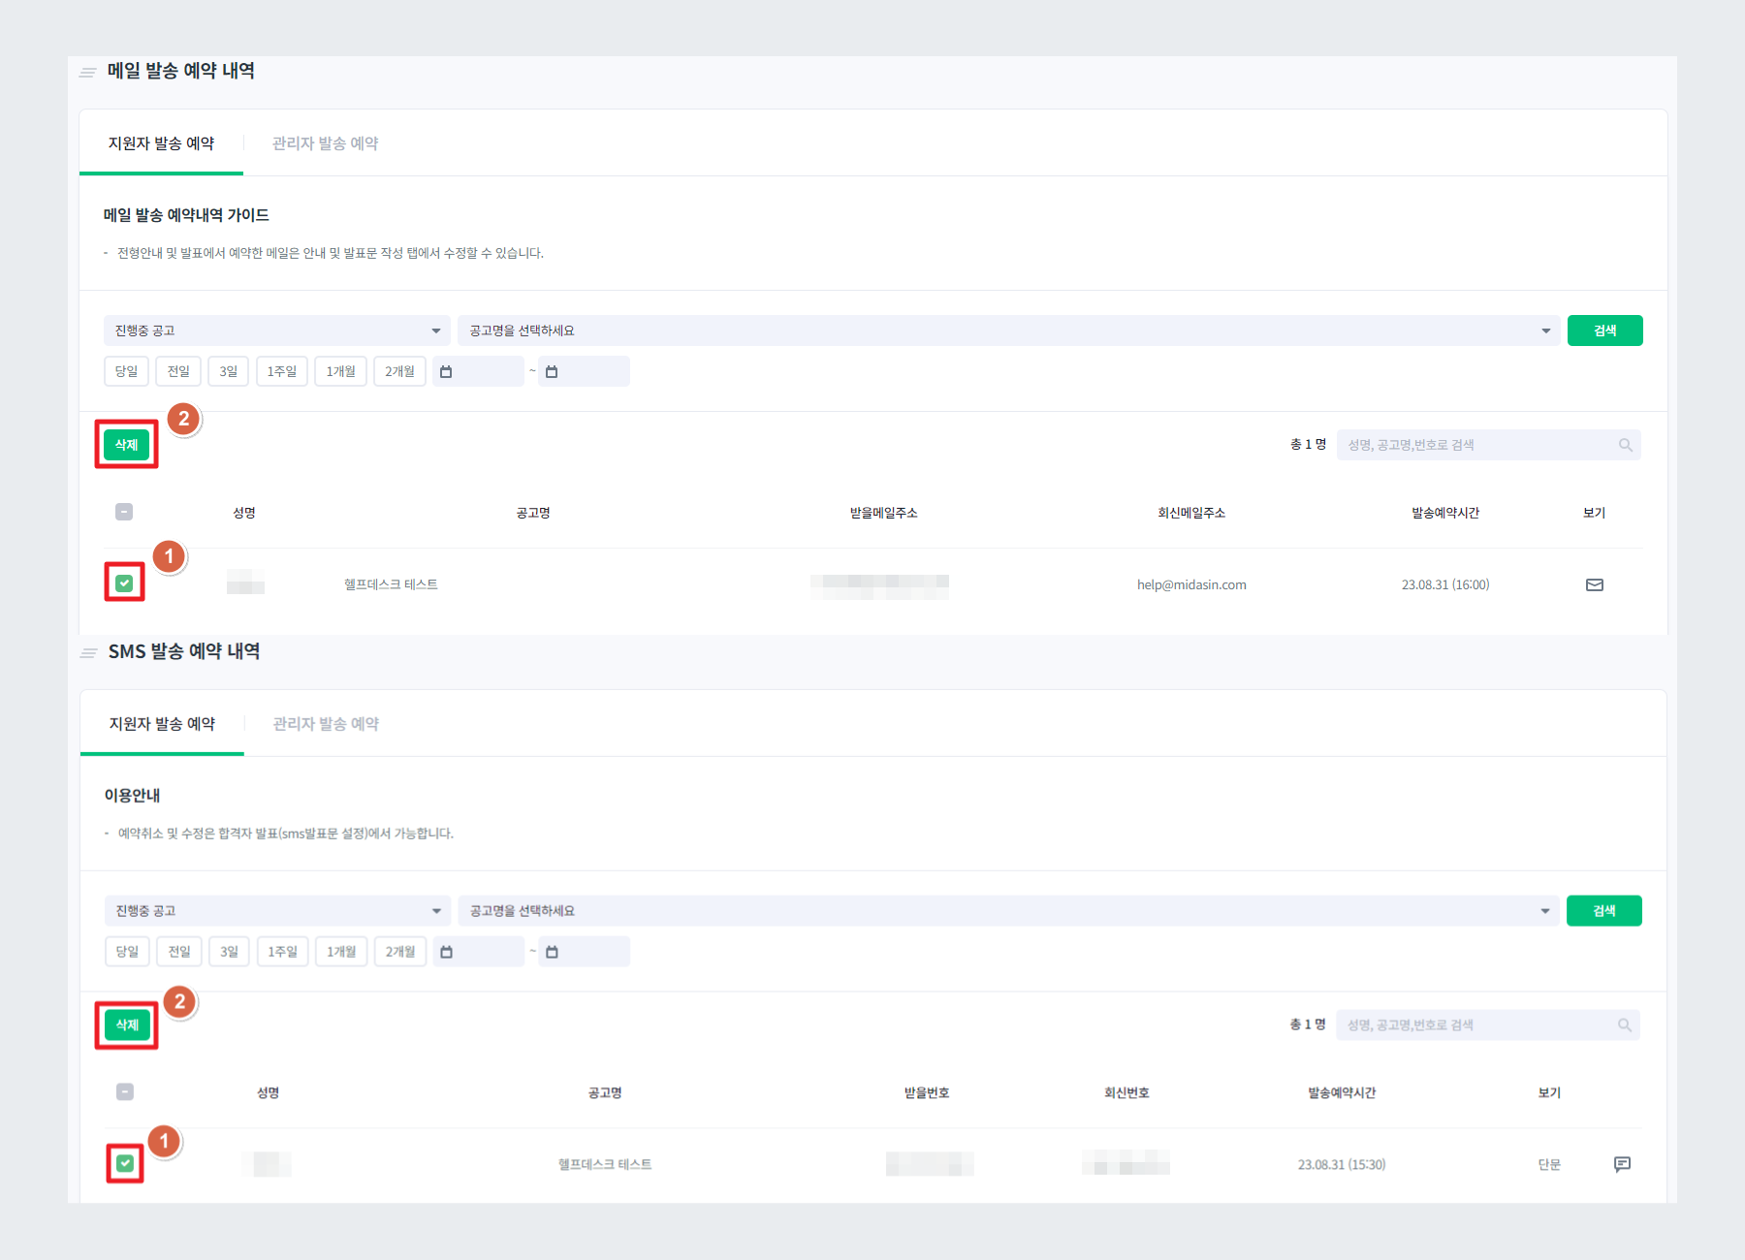Select 1주일 period filter in SMS section
Screen dimensions: 1745x1260
coord(283,952)
